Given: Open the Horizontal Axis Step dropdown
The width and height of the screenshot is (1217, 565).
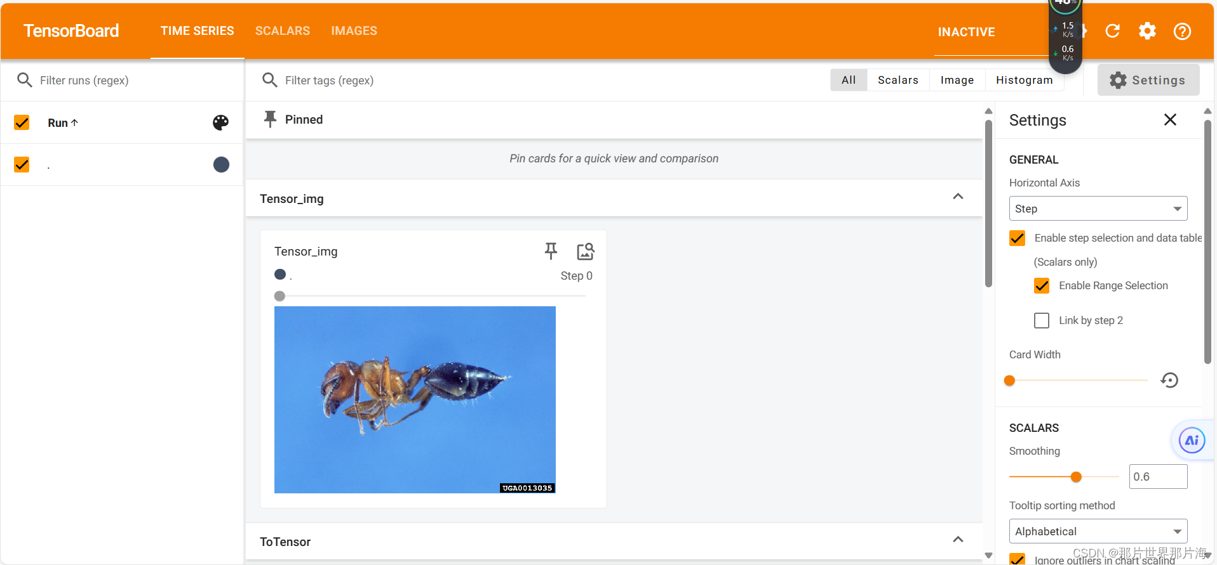Looking at the screenshot, I should (1098, 209).
